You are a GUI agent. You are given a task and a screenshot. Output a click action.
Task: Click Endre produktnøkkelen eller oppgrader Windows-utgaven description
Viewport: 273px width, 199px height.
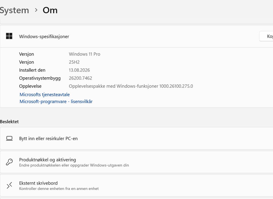(x=74, y=165)
